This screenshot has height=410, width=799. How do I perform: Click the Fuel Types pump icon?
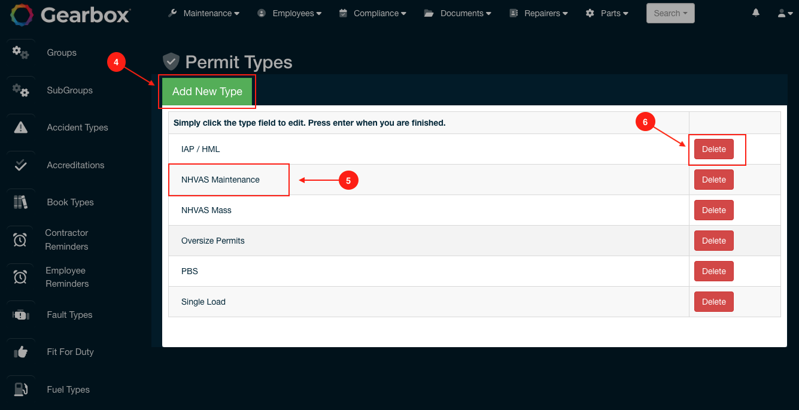(20, 389)
